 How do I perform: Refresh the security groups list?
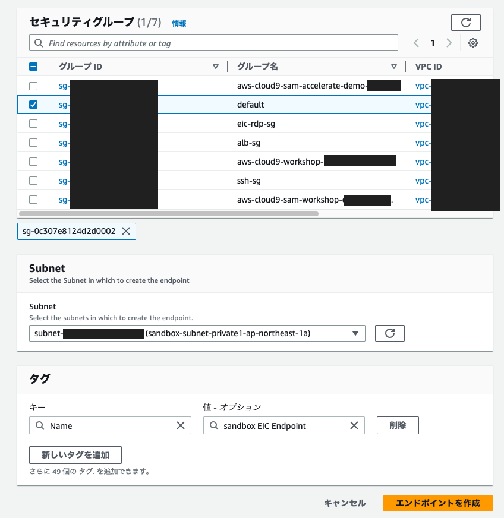[x=465, y=23]
